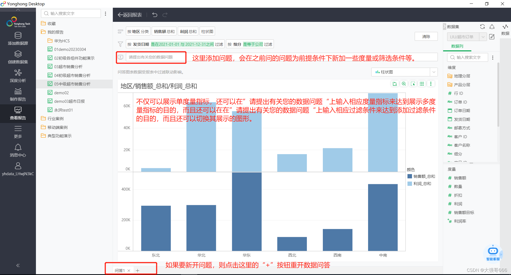Click the 细分 是等于公司 filter tag

point(250,44)
